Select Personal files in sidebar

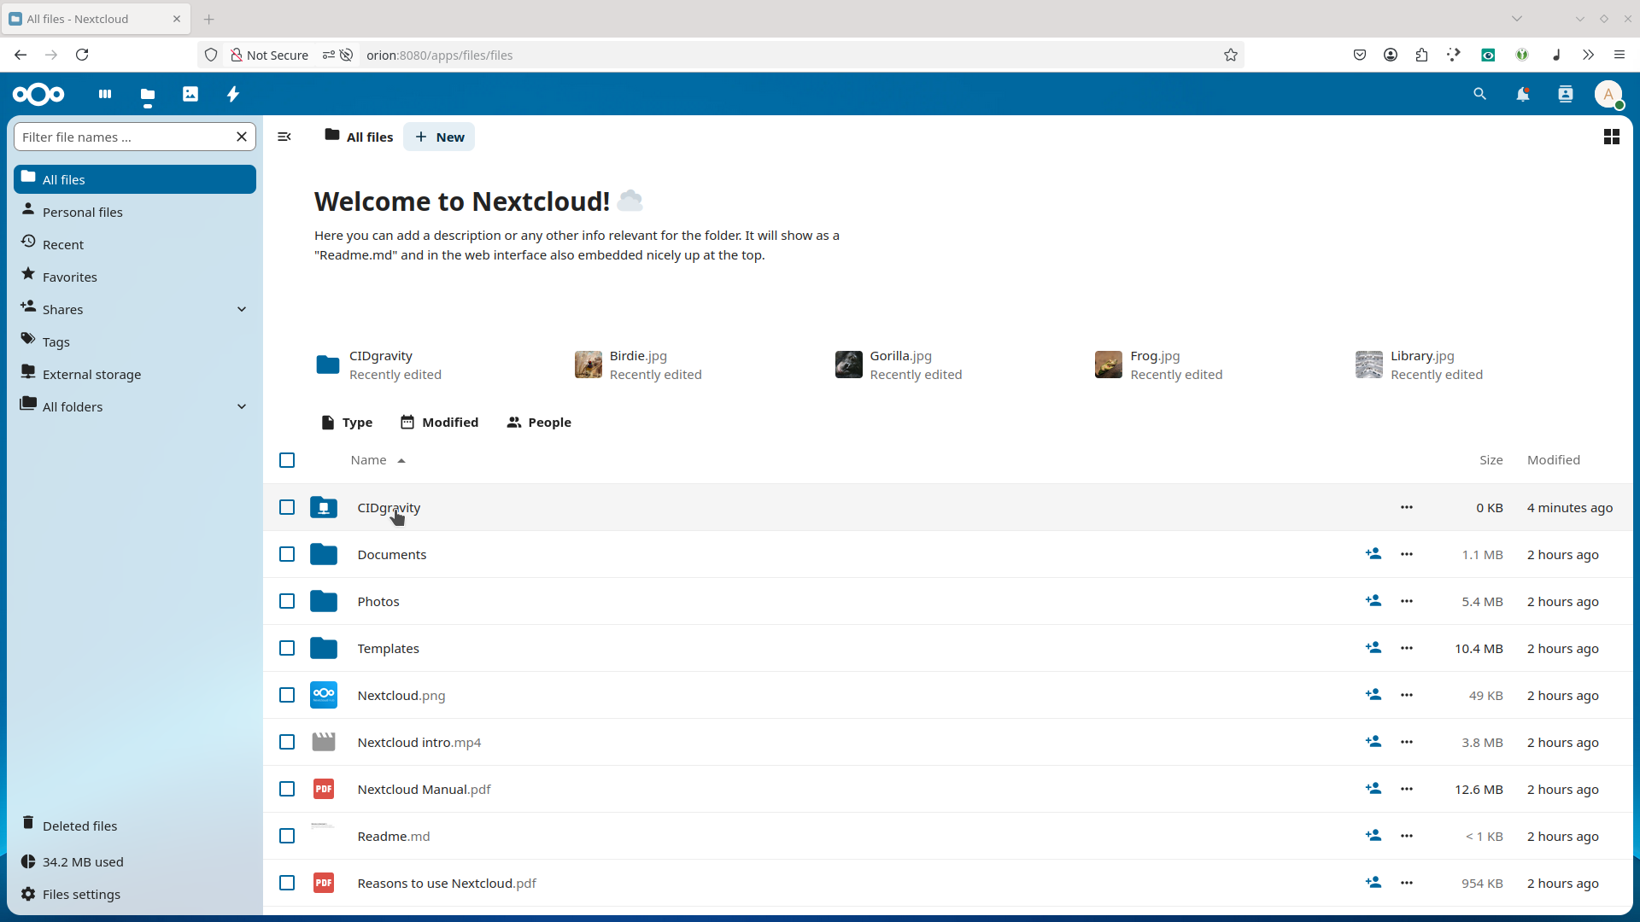click(135, 212)
